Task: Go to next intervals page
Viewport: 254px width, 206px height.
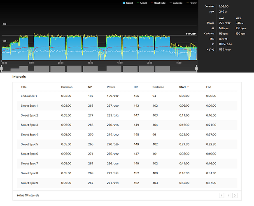Action: pyautogui.click(x=235, y=195)
